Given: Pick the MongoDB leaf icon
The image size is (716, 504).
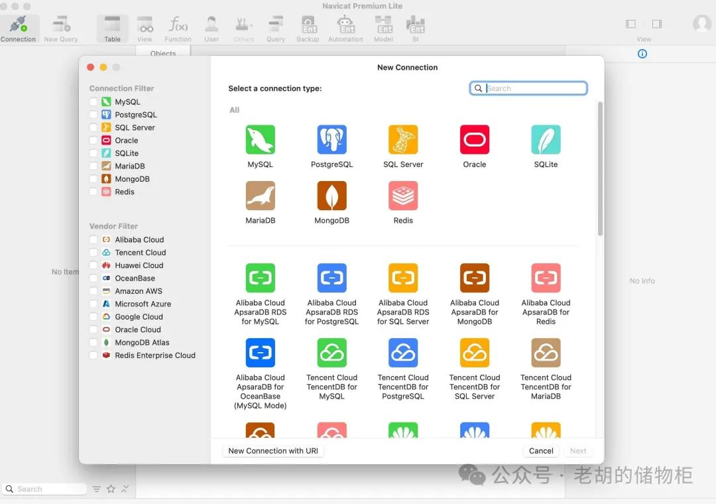Looking at the screenshot, I should tap(332, 196).
